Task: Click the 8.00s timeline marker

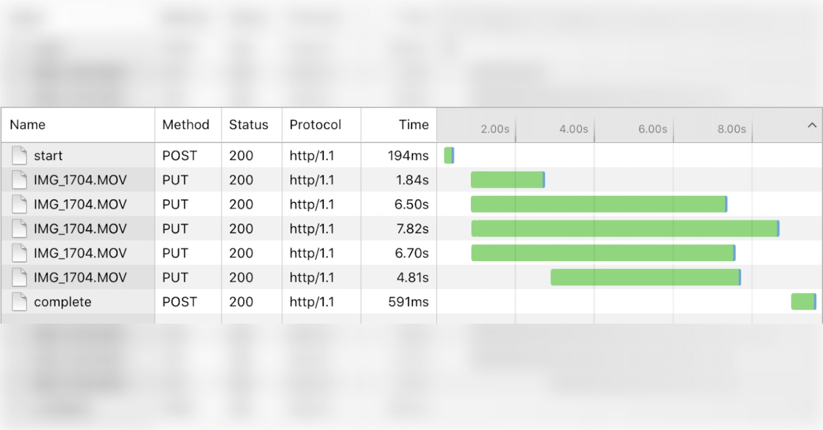Action: pos(731,129)
